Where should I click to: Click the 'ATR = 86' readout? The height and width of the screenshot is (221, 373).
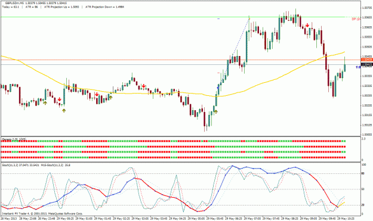[31, 7]
